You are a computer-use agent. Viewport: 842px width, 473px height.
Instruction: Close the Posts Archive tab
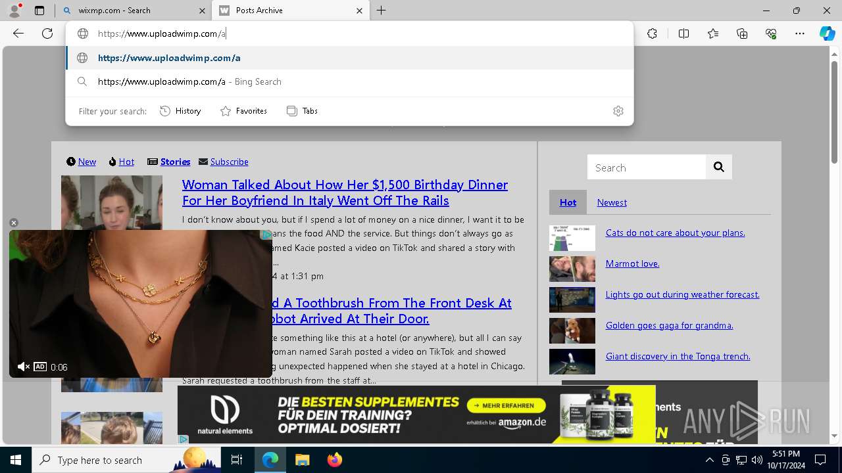pos(359,11)
